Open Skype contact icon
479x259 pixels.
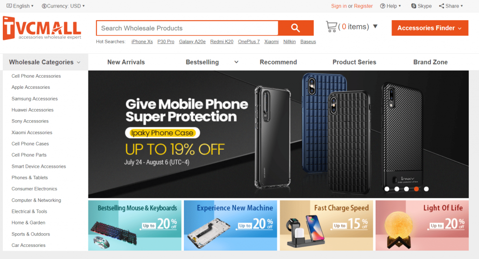click(x=414, y=6)
